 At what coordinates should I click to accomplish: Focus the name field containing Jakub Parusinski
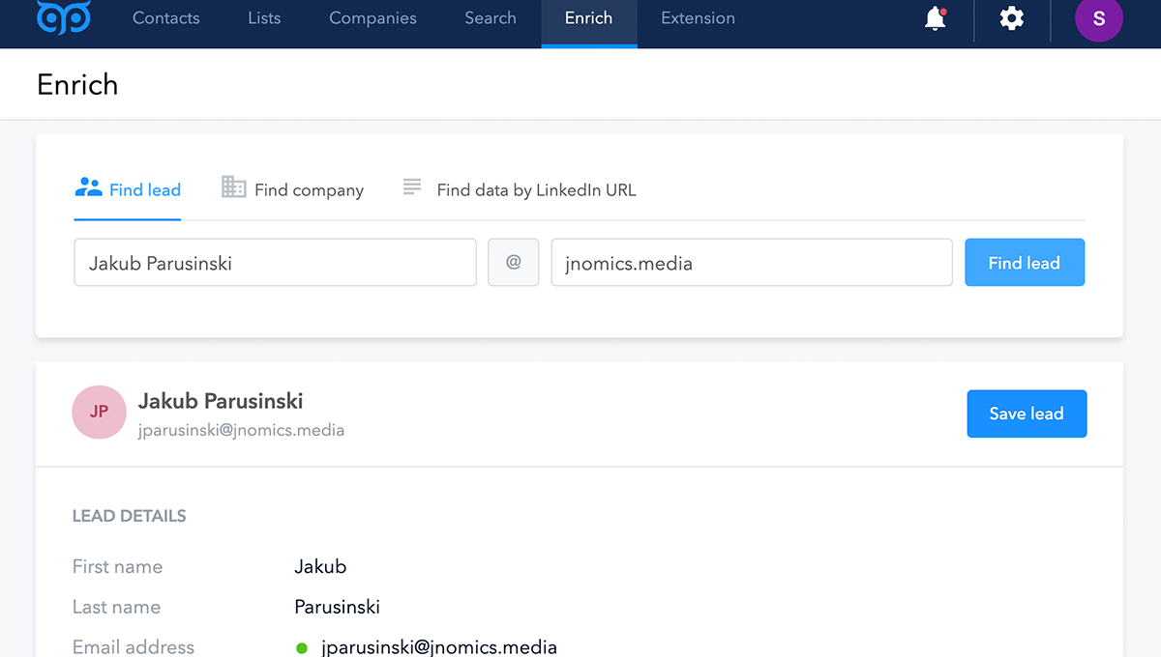pyautogui.click(x=276, y=263)
